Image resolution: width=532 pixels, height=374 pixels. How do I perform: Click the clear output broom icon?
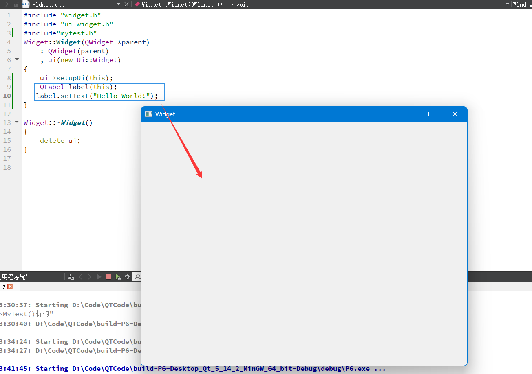pos(71,277)
